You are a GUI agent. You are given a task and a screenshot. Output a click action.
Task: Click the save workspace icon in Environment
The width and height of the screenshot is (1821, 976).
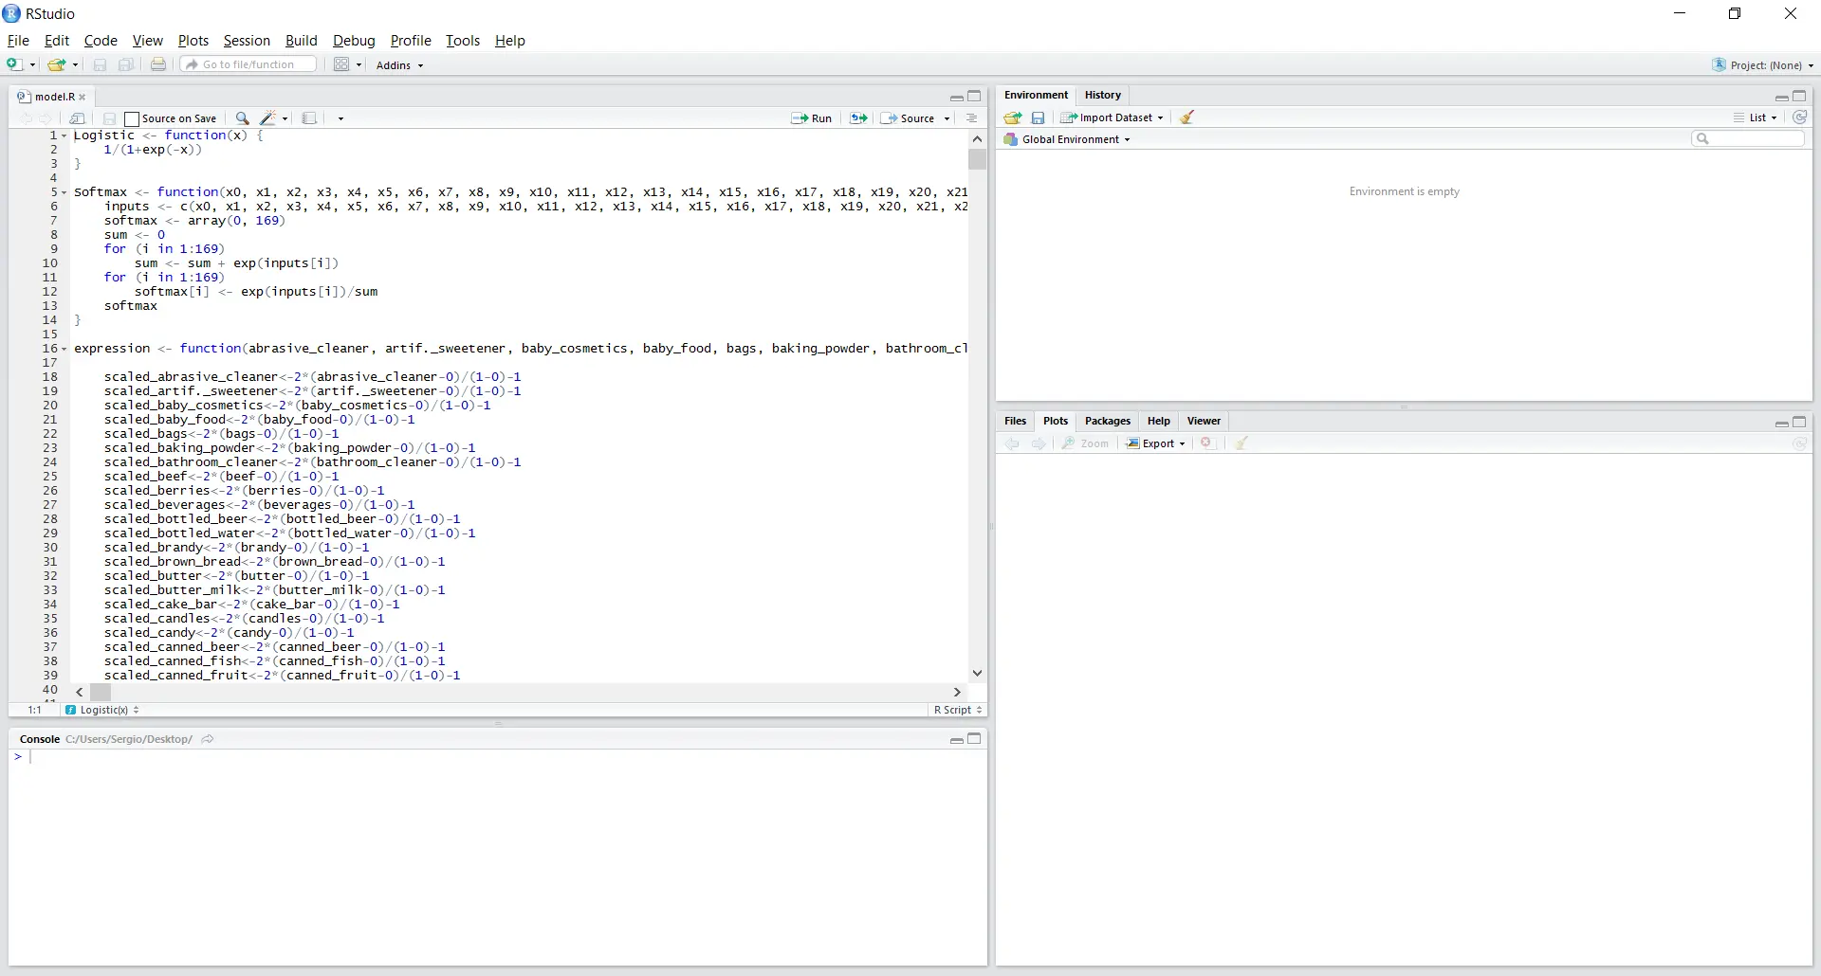coord(1039,117)
